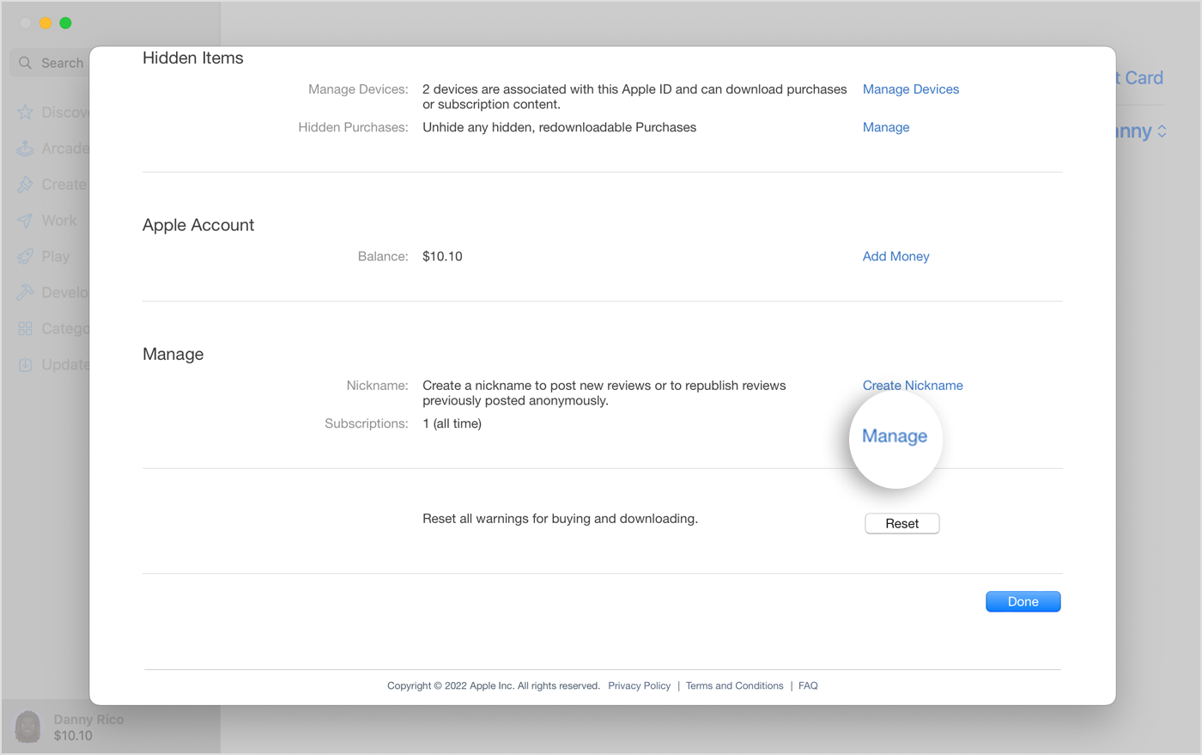The height and width of the screenshot is (755, 1202).
Task: Create a Nickname for posting reviews
Action: [x=913, y=385]
